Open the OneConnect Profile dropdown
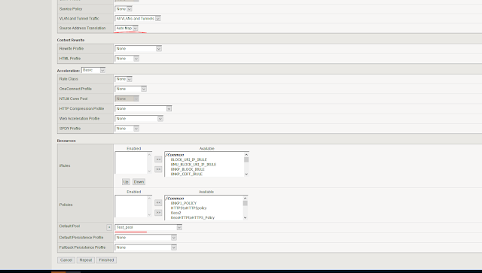Image resolution: width=482 pixels, height=273 pixels. [x=130, y=89]
